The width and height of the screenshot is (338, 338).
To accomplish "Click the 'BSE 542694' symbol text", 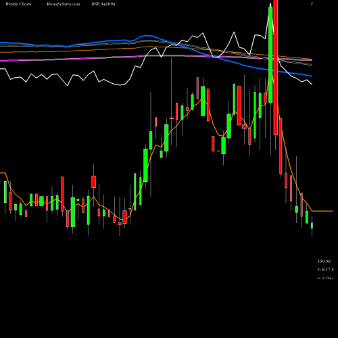I will [x=103, y=4].
